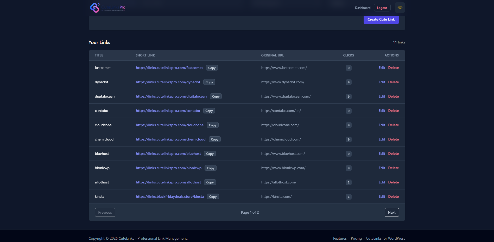The image size is (494, 242).
Task: Open the fastcomet short link
Action: 169,68
